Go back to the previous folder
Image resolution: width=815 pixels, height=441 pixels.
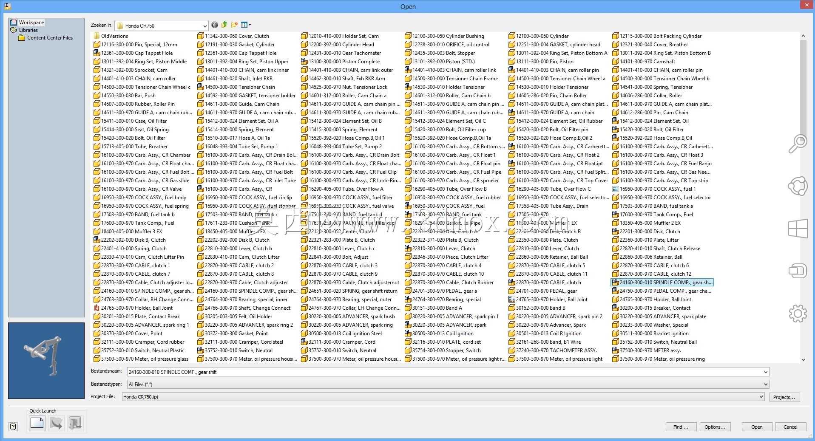pyautogui.click(x=215, y=25)
